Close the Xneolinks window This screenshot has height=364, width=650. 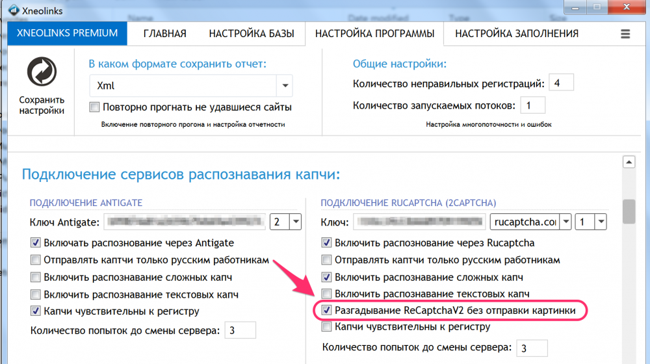[x=627, y=7]
